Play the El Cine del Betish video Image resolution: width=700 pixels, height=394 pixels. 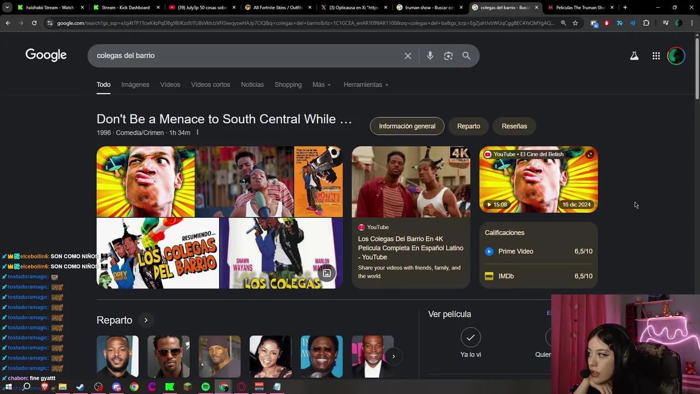point(539,179)
